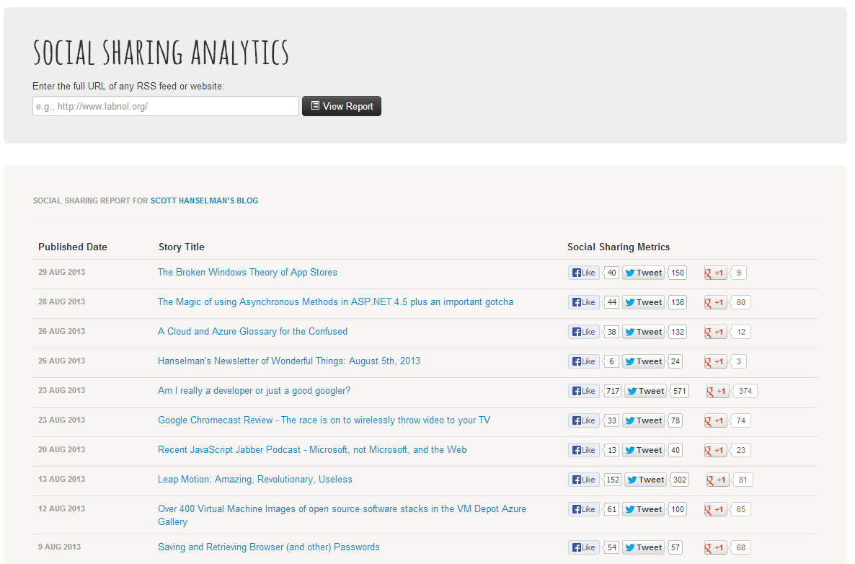This screenshot has height=564, width=855.
Task: Like Hanselman's Newsletter of Wonderful Things
Action: click(x=583, y=361)
